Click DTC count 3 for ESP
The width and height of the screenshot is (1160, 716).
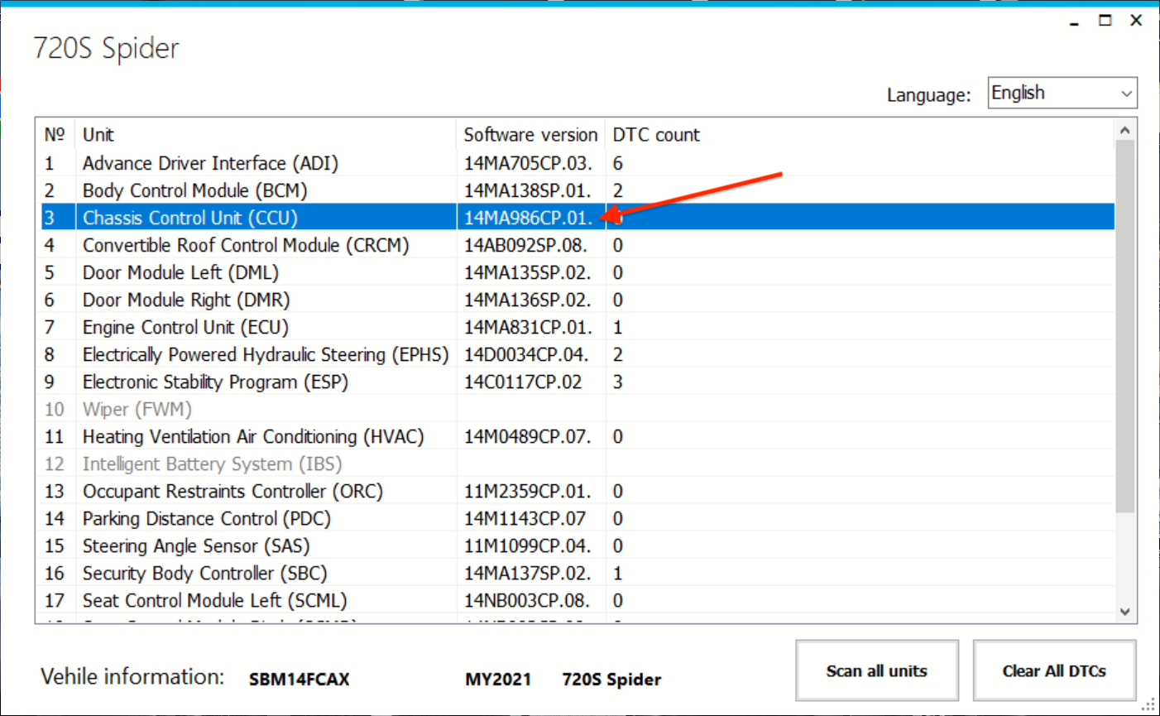[x=618, y=382]
